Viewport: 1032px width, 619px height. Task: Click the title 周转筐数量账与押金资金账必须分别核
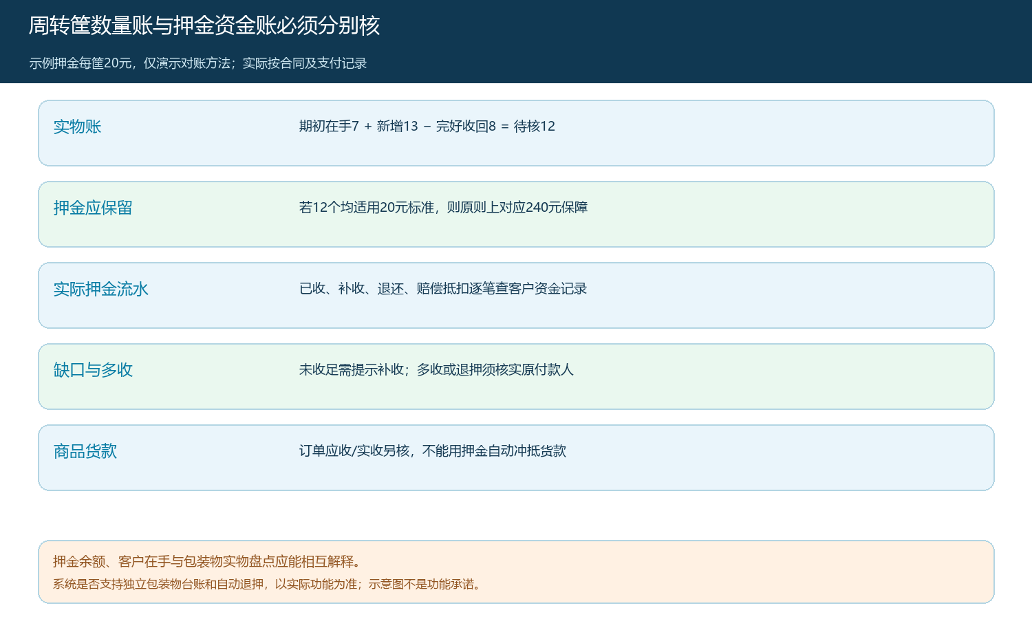(x=204, y=25)
